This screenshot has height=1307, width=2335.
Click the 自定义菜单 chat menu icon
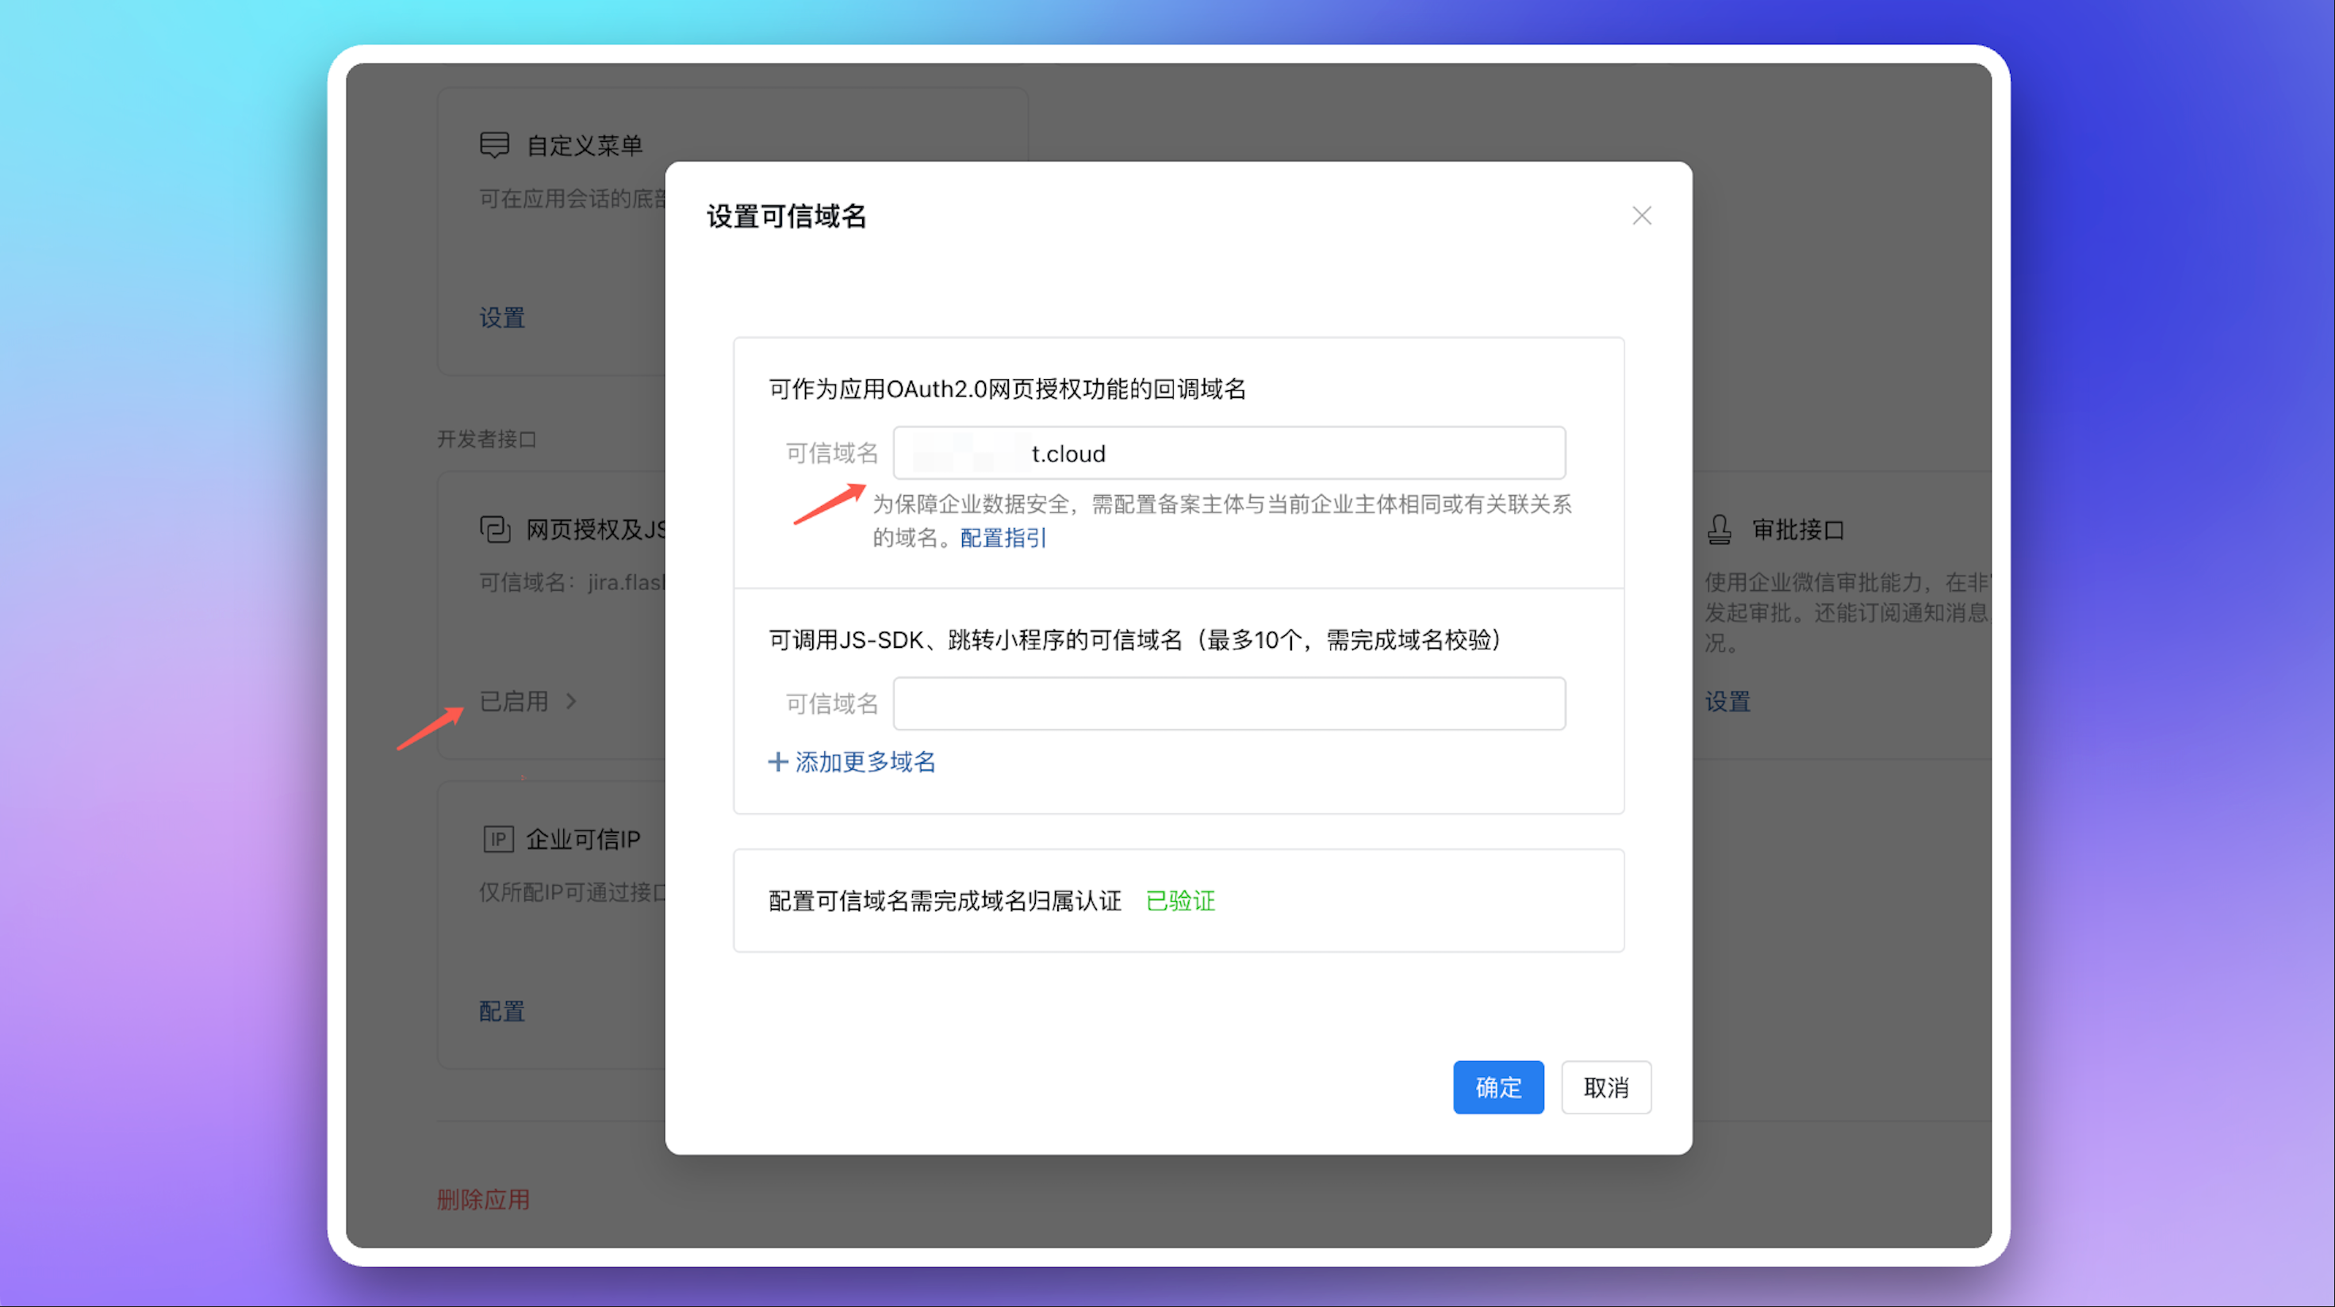(x=495, y=145)
